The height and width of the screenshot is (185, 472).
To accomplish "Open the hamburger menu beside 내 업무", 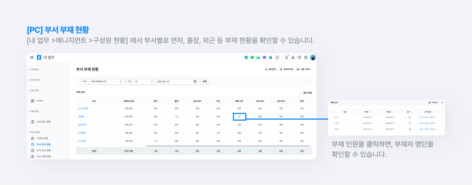I will pyautogui.click(x=32, y=58).
